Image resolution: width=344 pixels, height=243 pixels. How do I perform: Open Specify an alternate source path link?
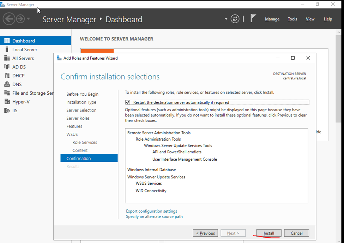click(154, 217)
